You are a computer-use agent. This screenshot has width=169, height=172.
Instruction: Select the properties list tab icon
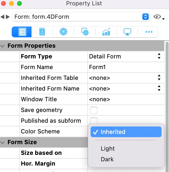(x=22, y=32)
